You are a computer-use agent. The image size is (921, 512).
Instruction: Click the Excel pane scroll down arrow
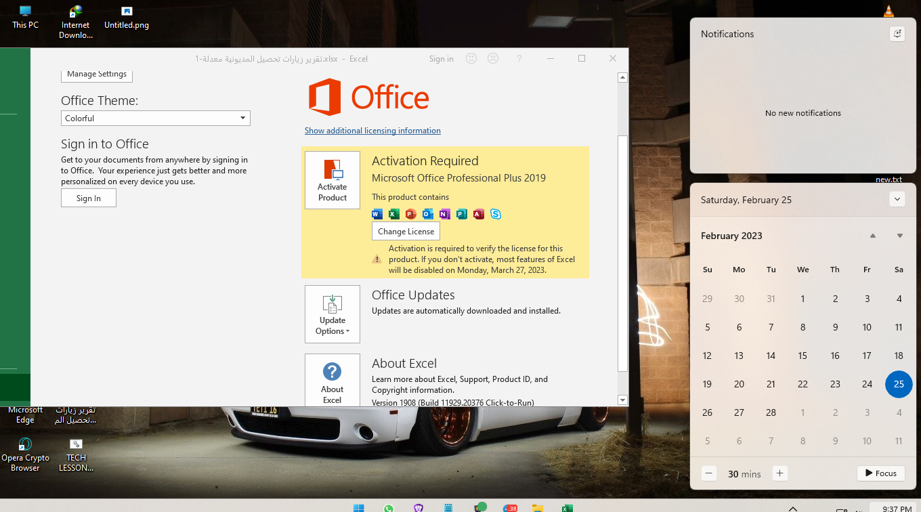(x=623, y=400)
